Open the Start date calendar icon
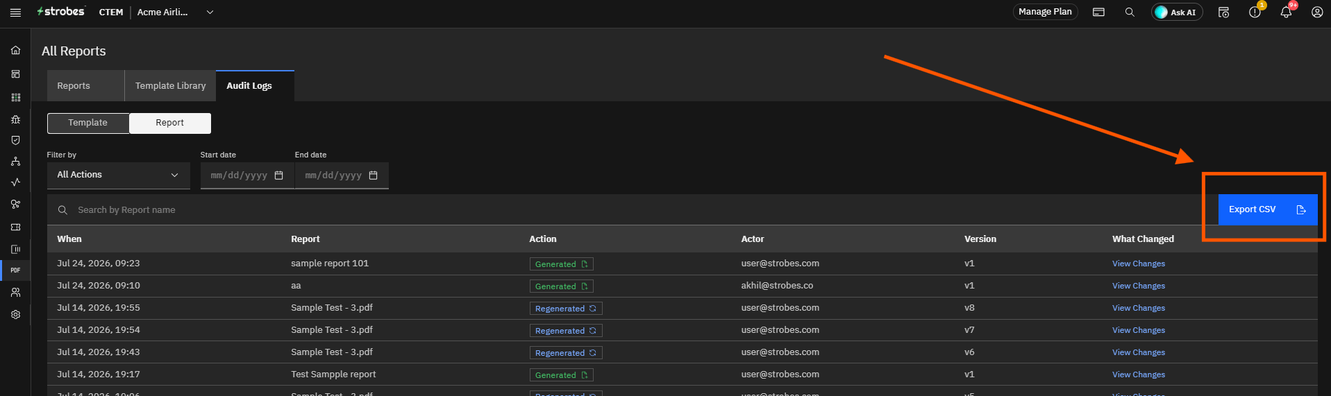Screen dimensions: 1331x396 point(279,175)
